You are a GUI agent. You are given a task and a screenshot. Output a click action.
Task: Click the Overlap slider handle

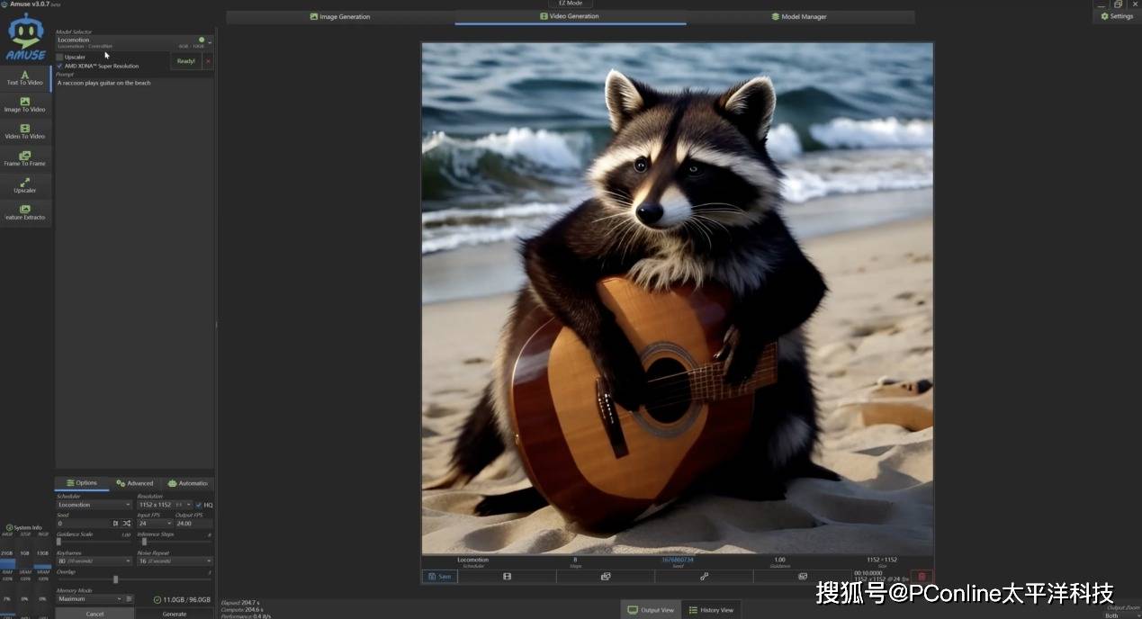115,579
